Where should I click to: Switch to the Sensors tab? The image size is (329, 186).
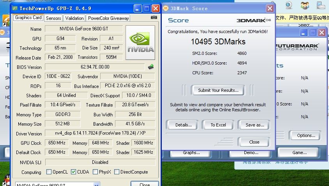click(53, 18)
